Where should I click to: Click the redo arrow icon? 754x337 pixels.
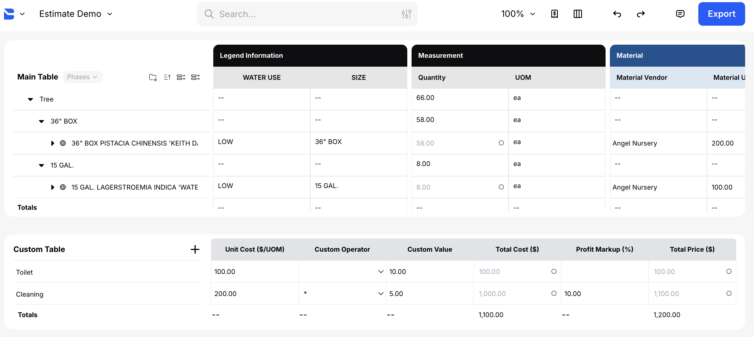(640, 14)
